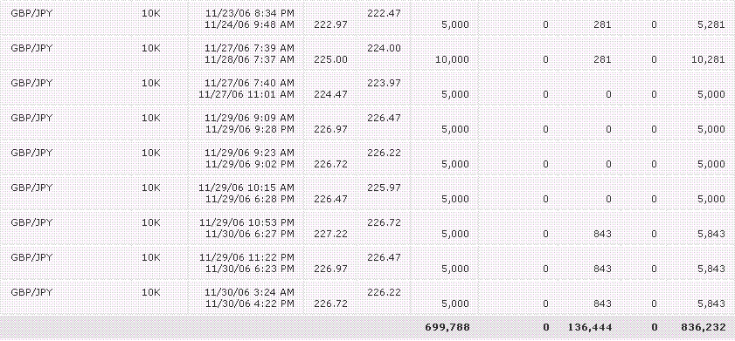Select the 223.97 bought price
This screenshot has width=735, height=341.
coord(384,83)
